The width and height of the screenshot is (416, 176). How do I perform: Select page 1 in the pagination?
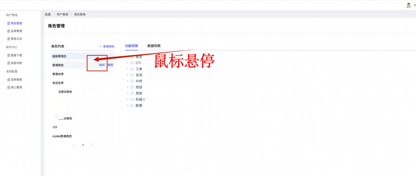click(83, 145)
